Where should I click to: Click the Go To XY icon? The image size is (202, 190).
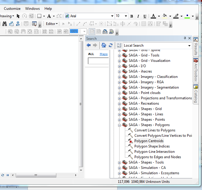18,24
